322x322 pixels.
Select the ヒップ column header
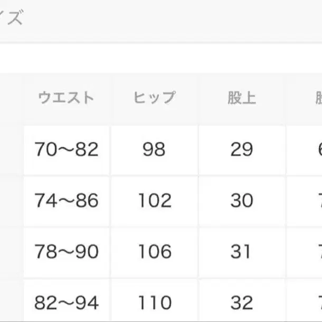[x=154, y=98]
